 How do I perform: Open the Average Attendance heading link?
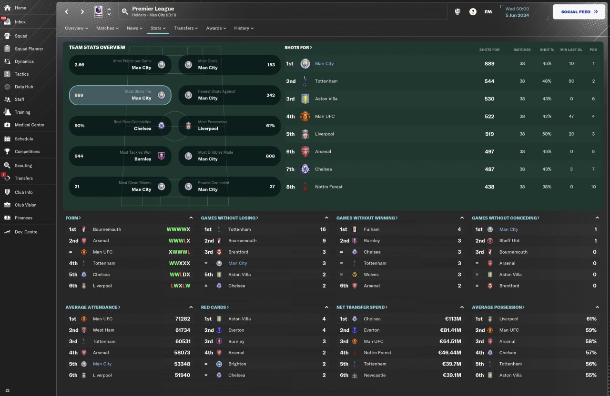click(93, 307)
